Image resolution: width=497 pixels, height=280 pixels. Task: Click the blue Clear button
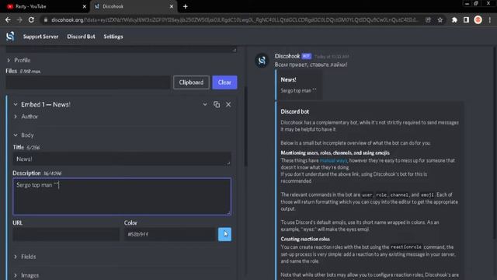tap(224, 82)
